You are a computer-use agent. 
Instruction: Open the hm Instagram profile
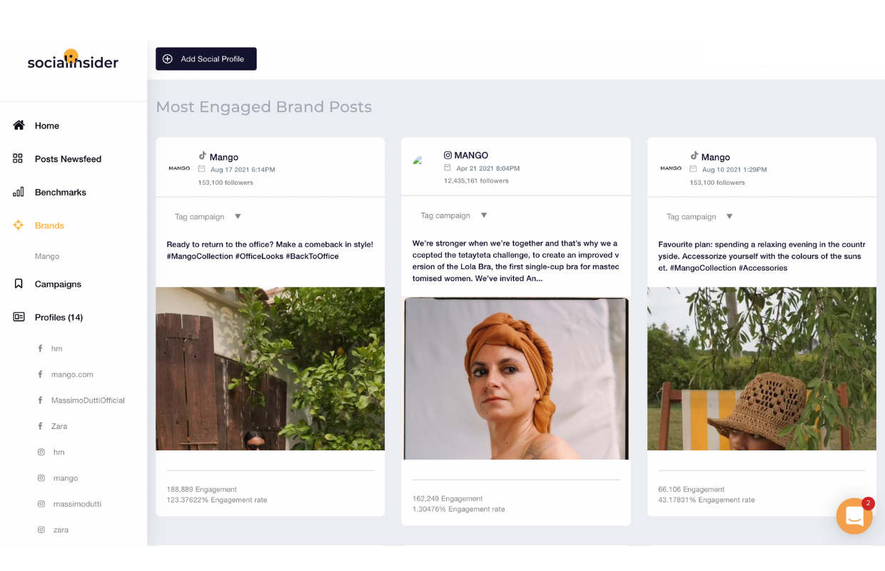point(59,452)
